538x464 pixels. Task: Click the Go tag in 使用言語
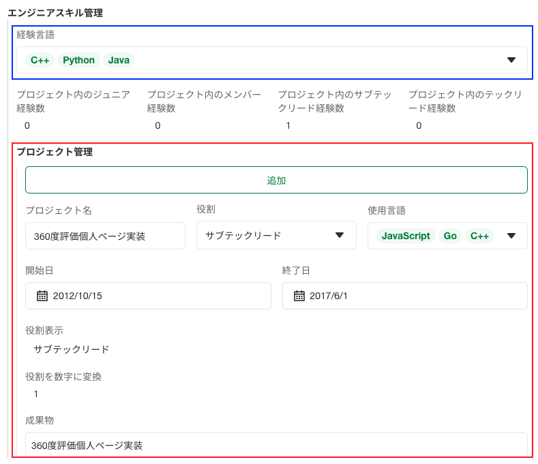[x=450, y=236]
